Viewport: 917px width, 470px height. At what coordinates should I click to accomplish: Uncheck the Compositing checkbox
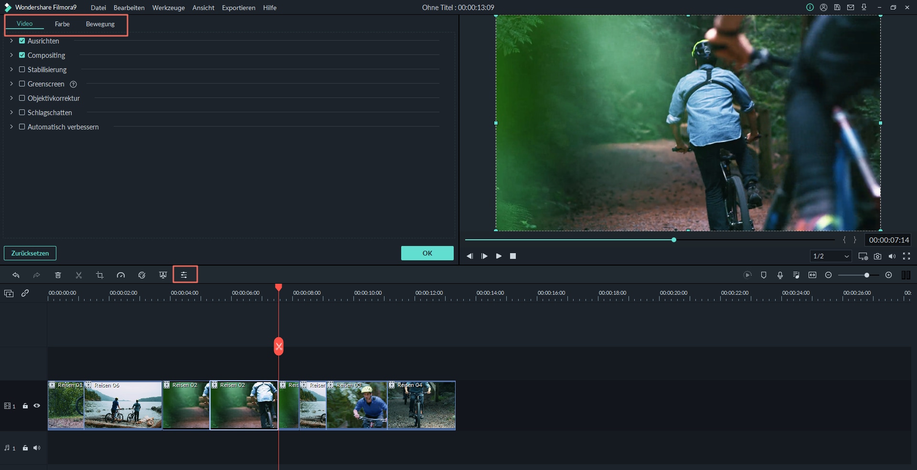pos(22,55)
